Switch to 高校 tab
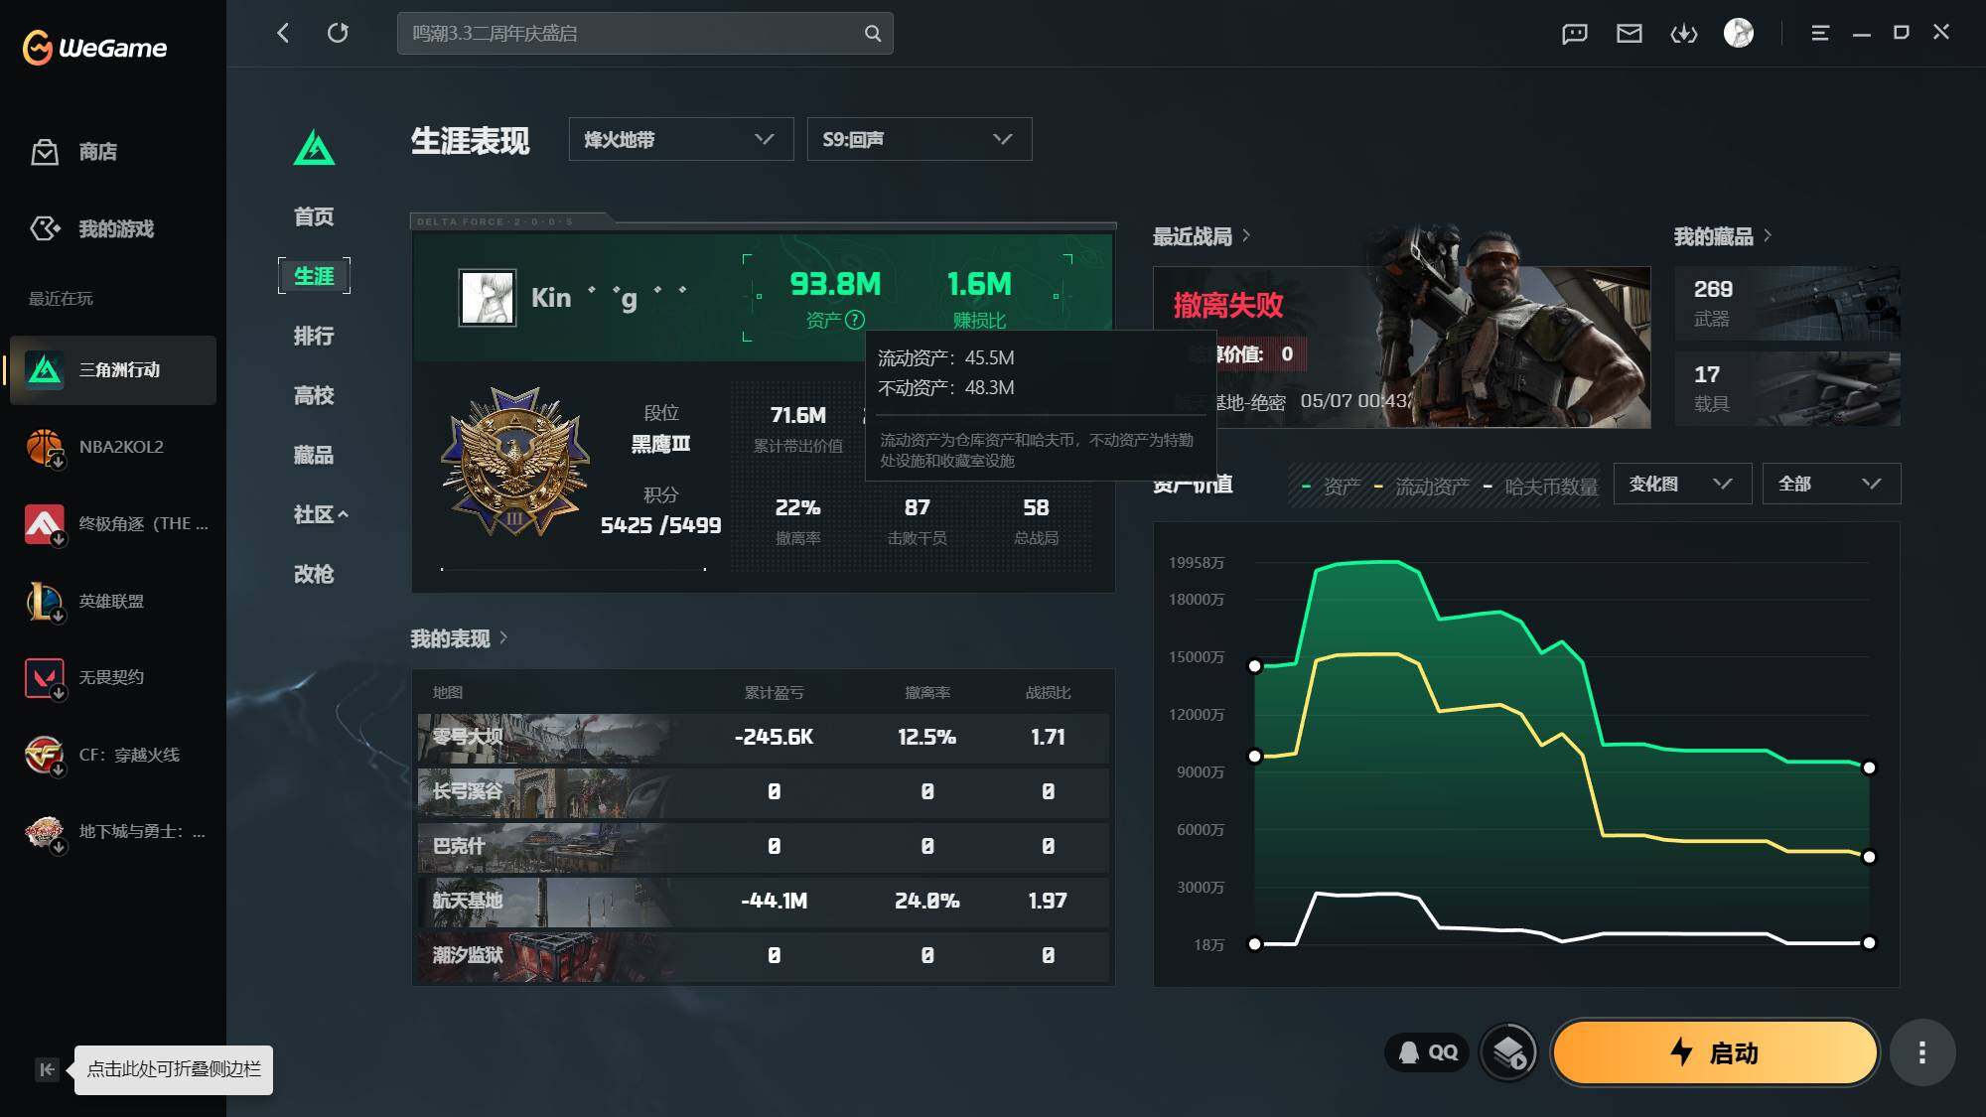Image resolution: width=1986 pixels, height=1117 pixels. pyautogui.click(x=314, y=395)
